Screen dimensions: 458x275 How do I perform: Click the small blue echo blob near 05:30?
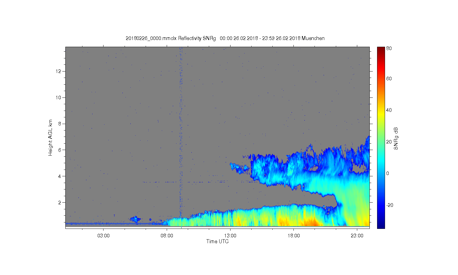pyautogui.click(x=135, y=219)
